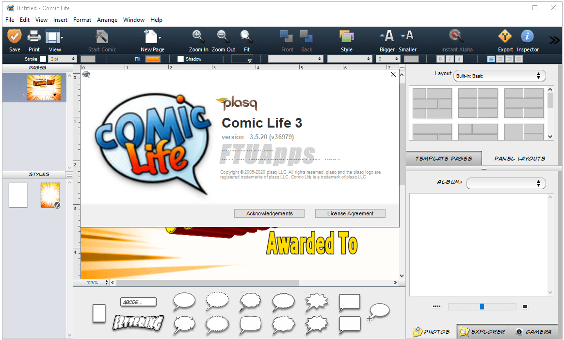The width and height of the screenshot is (564, 340).
Task: Select the Instant Alpha tool
Action: click(456, 36)
